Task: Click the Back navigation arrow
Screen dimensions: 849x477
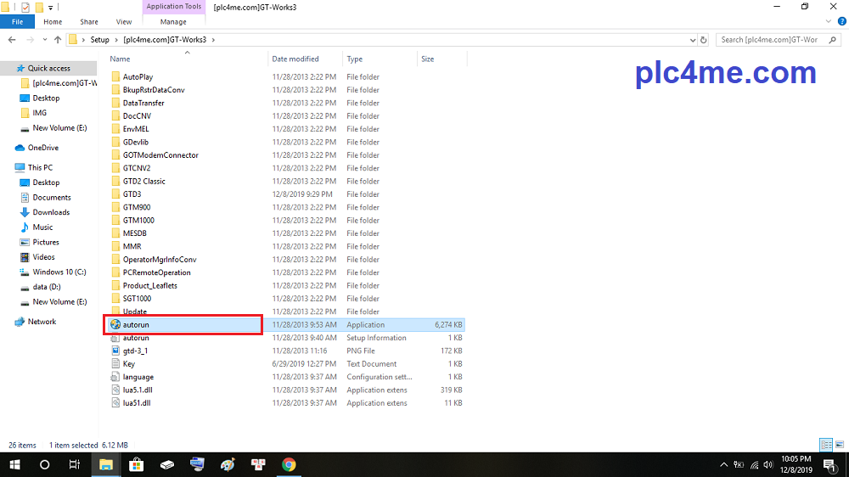Action: (x=12, y=40)
